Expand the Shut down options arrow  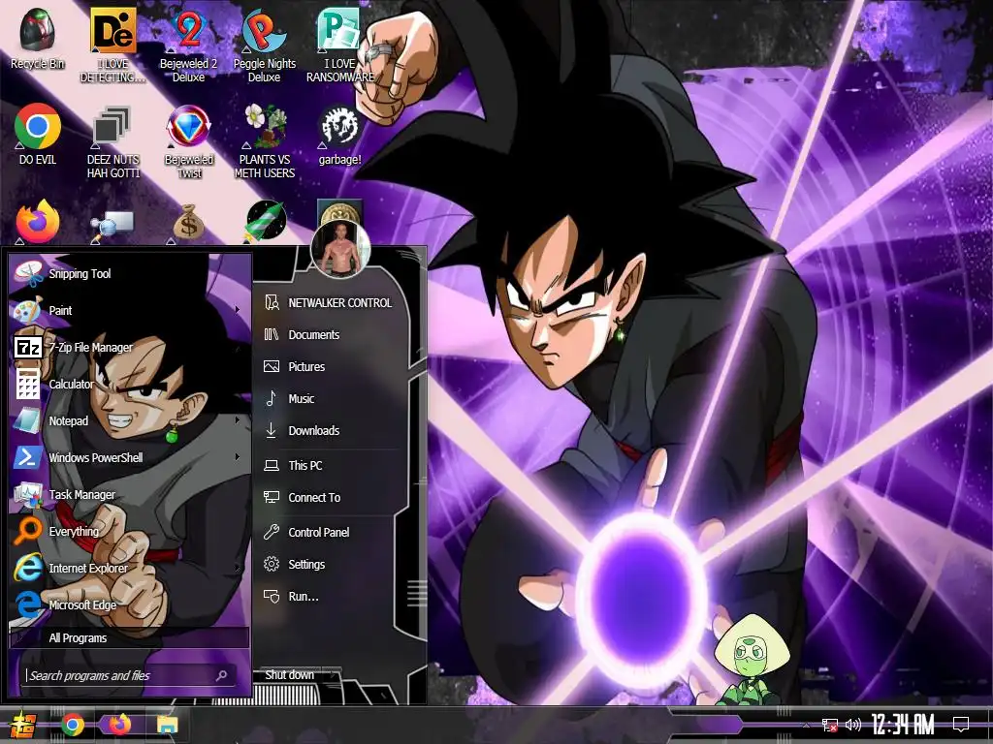tap(333, 675)
